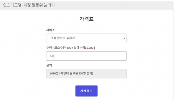Place cursor after the typed 100 value
The width and height of the screenshot is (174, 100).
[x=54, y=56]
